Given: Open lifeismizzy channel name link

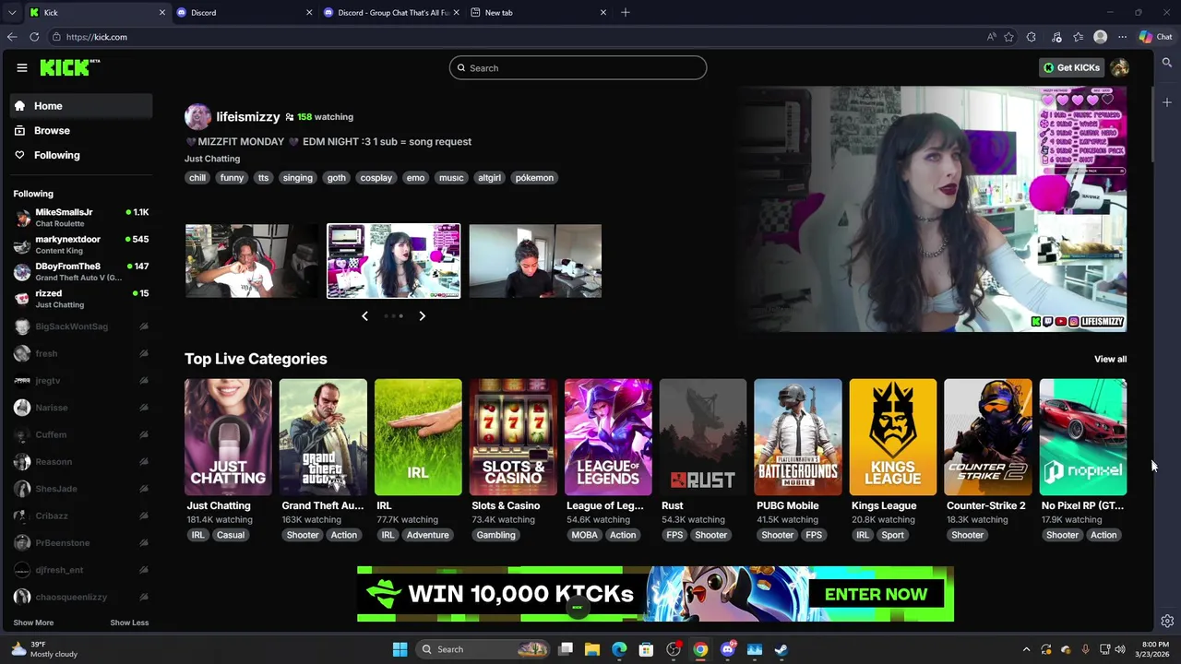Looking at the screenshot, I should point(248,117).
